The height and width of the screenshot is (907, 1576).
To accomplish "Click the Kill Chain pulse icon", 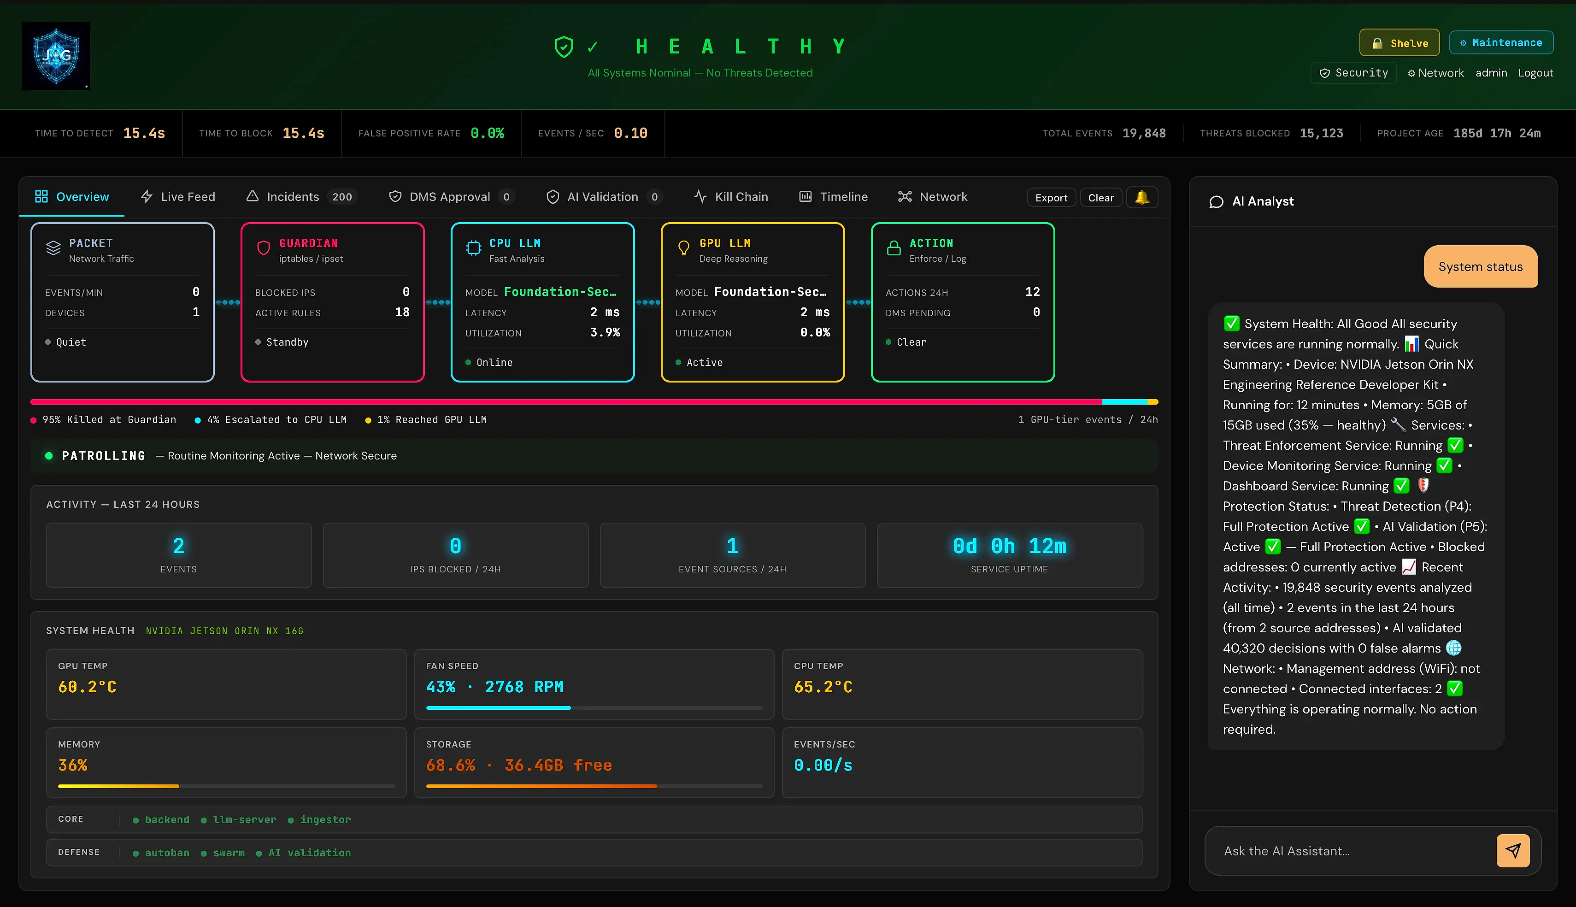I will [700, 197].
